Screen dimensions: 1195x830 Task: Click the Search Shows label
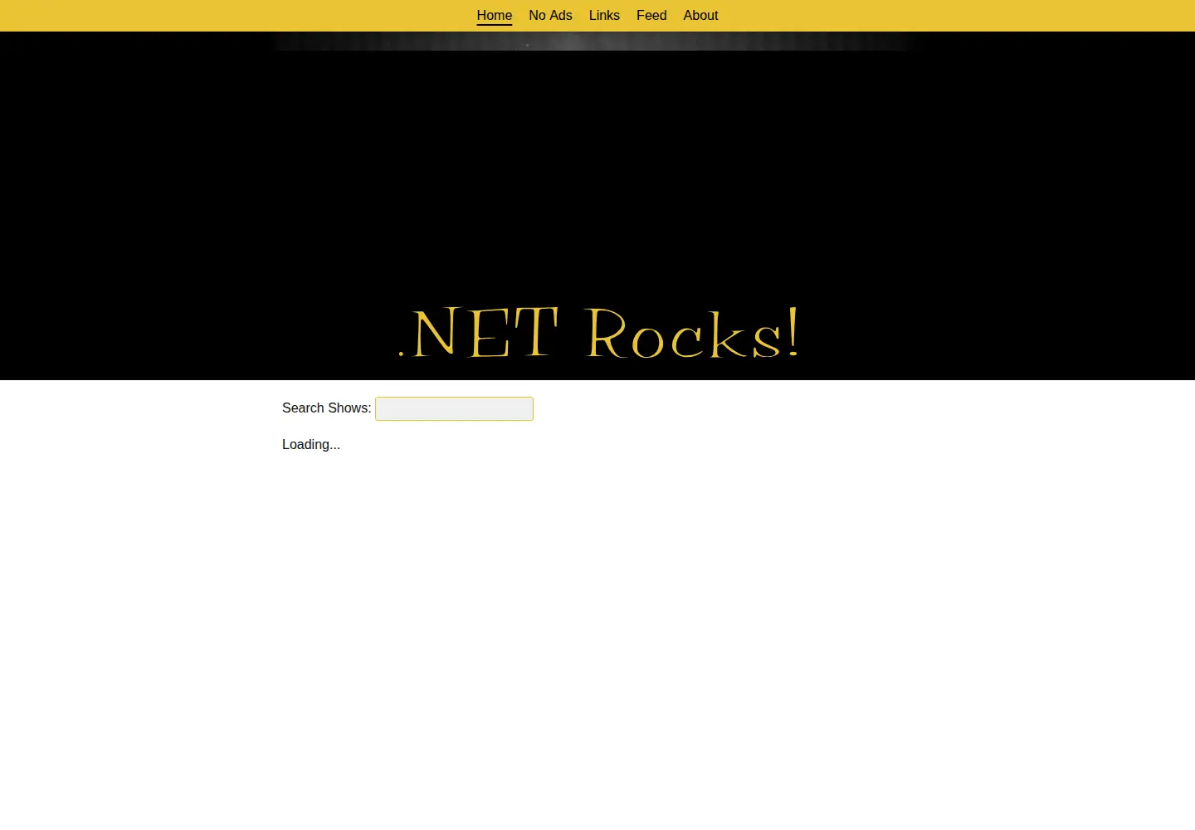pyautogui.click(x=326, y=408)
